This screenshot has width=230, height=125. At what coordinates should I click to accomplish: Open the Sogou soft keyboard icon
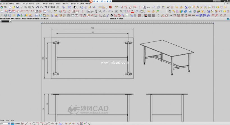coord(102,1)
